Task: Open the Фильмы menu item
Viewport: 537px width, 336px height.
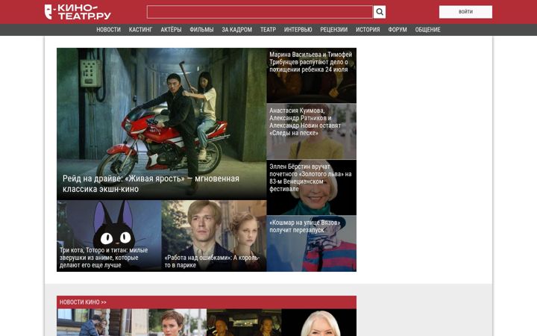Action: (x=201, y=30)
